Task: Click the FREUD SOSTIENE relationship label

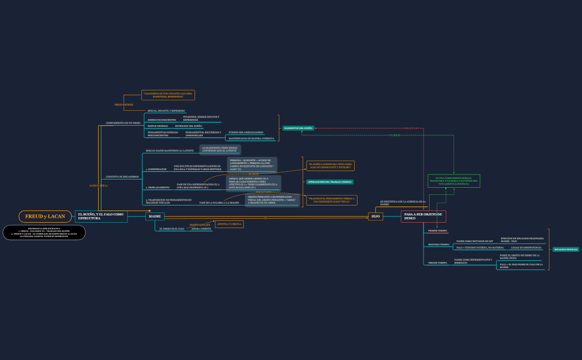Action: pos(124,105)
